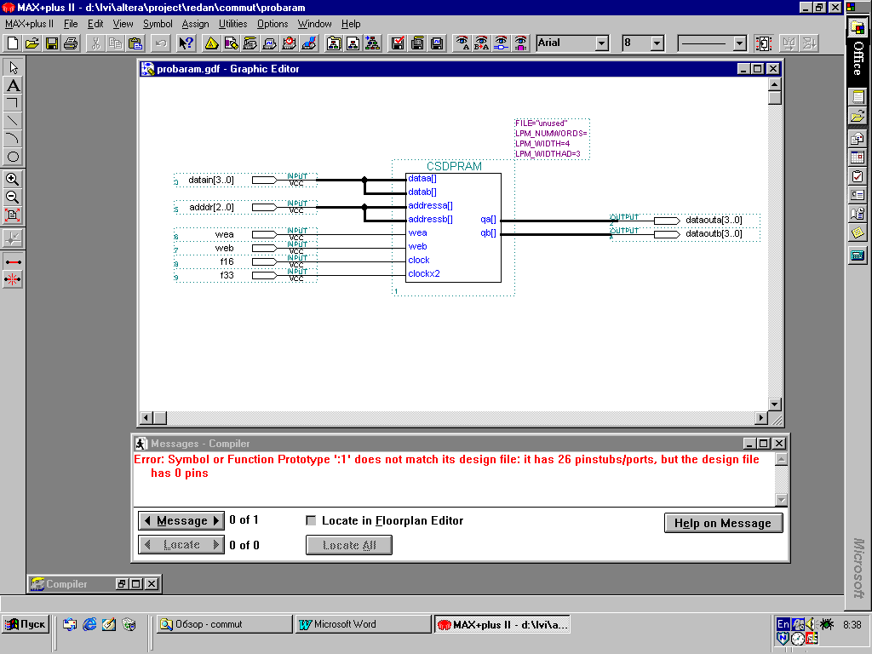This screenshot has width=872, height=654.
Task: Switch to Microsoft Word taskbar button
Action: click(363, 624)
